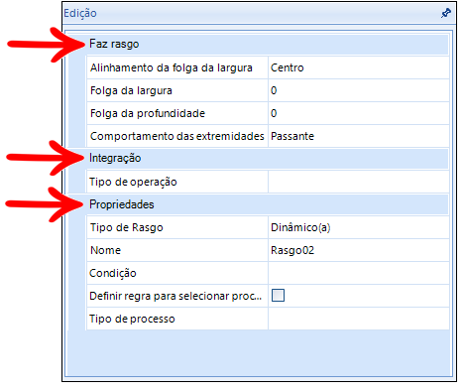Screen dimensions: 465x391
Task: Open the 'Centro' alignment value dropdown
Action: 359,67
